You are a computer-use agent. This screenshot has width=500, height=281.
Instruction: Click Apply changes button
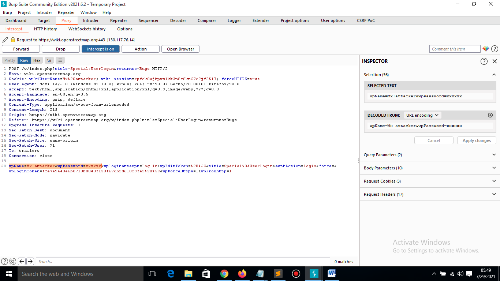pos(477,140)
